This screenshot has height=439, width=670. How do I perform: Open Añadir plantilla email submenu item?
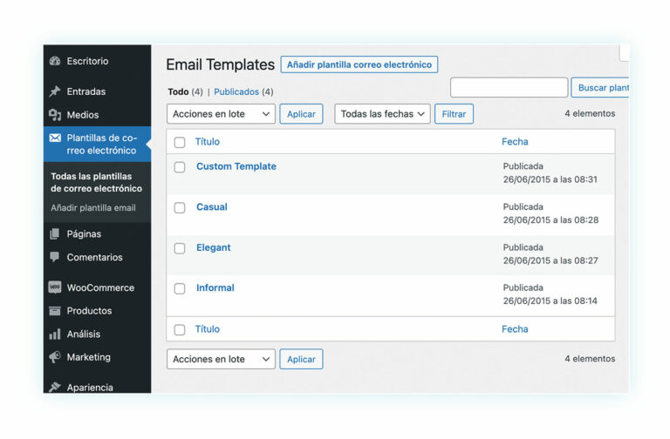[93, 207]
